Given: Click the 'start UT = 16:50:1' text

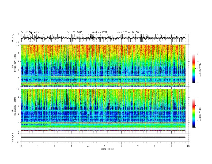Looking at the screenshot, I should point(129,32).
